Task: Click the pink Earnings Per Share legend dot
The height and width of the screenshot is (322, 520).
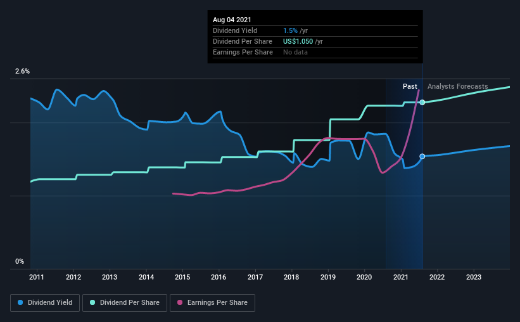Action: [180, 302]
